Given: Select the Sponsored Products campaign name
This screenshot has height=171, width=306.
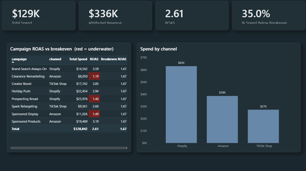Looking at the screenshot, I should [x=26, y=121].
